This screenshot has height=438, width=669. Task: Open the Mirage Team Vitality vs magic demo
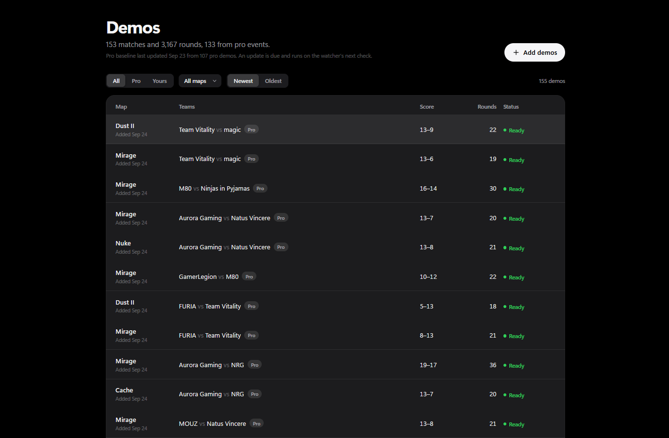(335, 159)
